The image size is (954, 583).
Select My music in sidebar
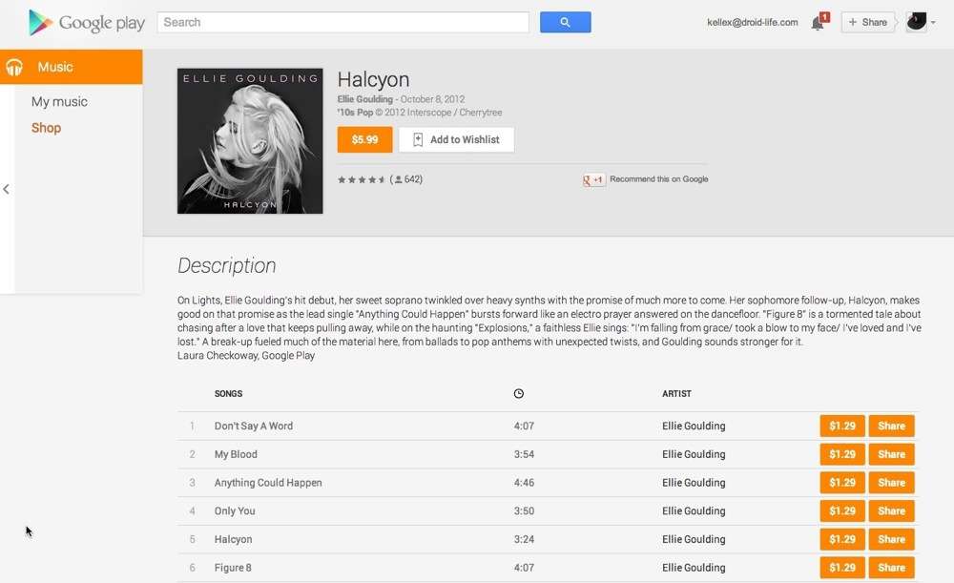pyautogui.click(x=59, y=102)
